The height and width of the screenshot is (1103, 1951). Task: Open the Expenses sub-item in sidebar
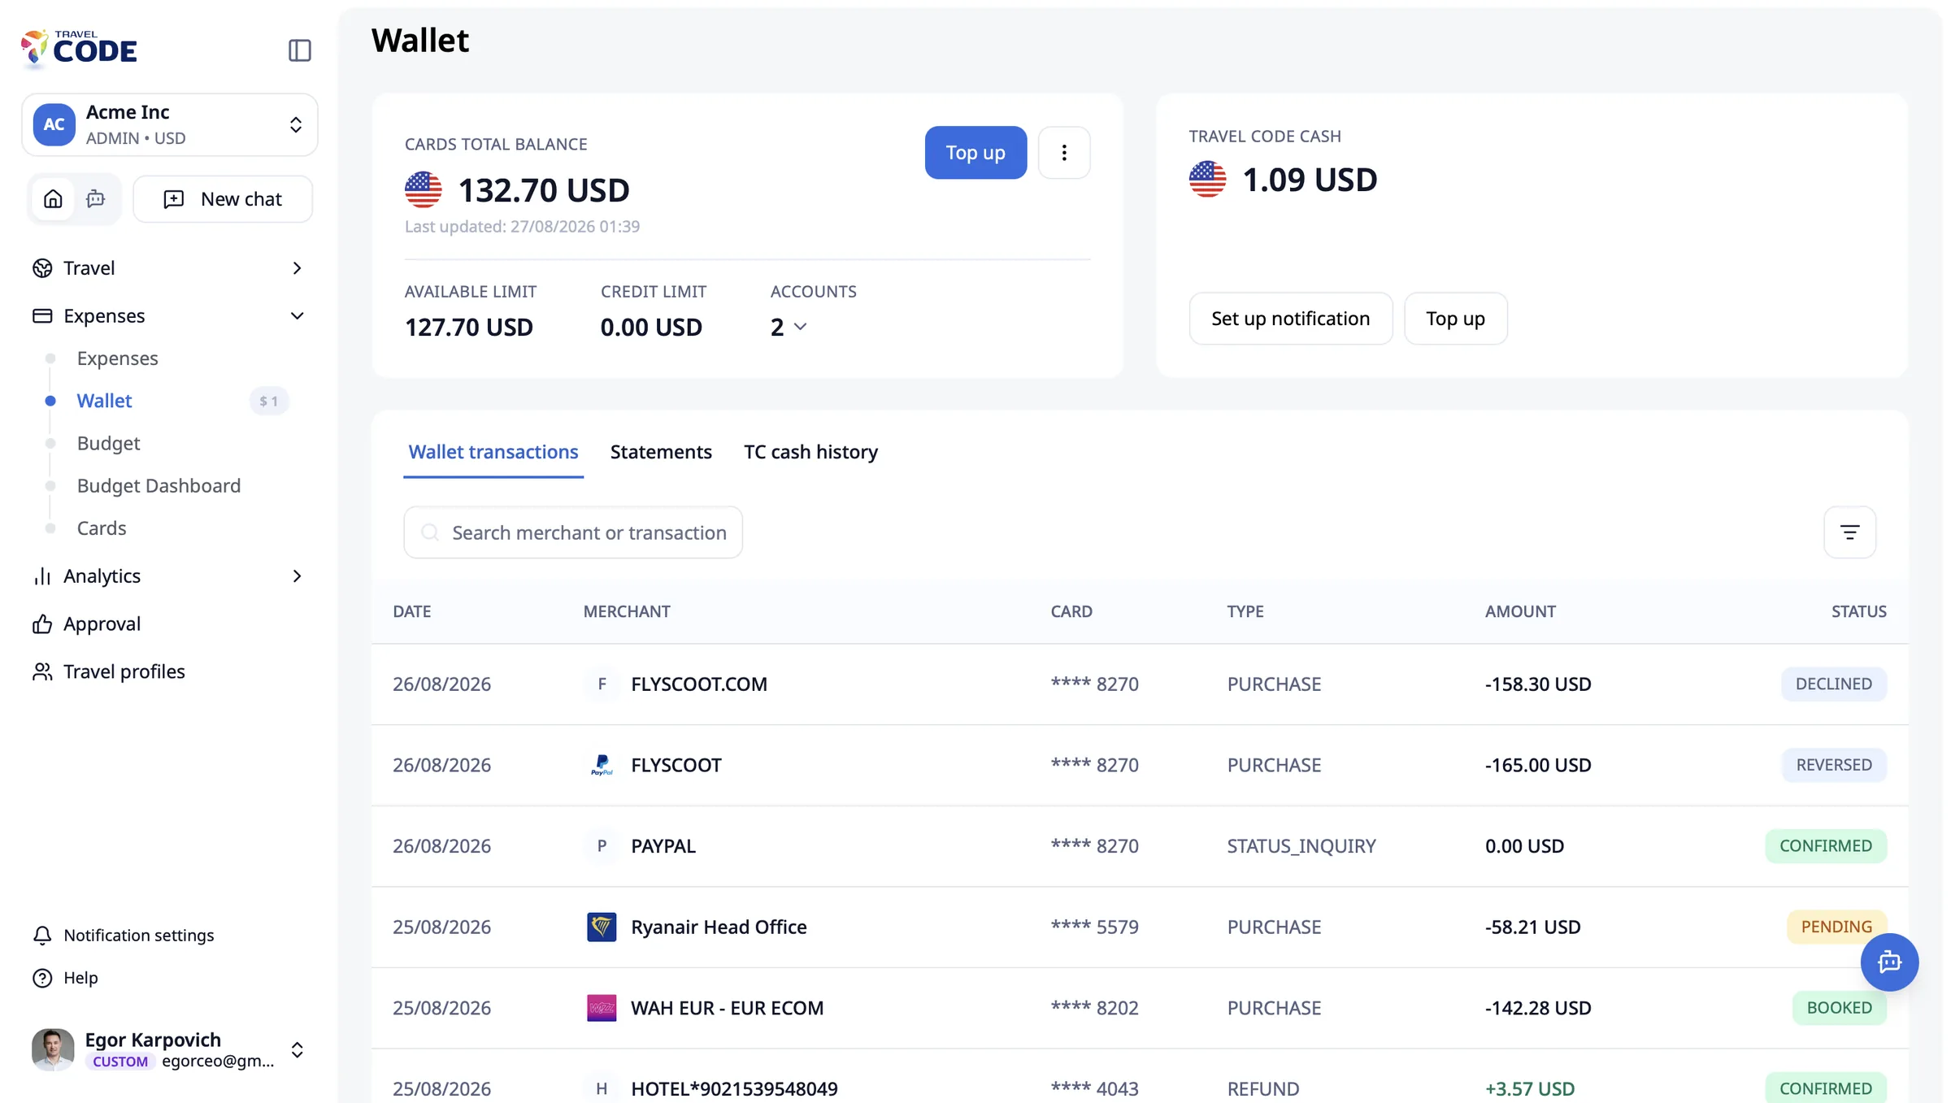point(117,358)
